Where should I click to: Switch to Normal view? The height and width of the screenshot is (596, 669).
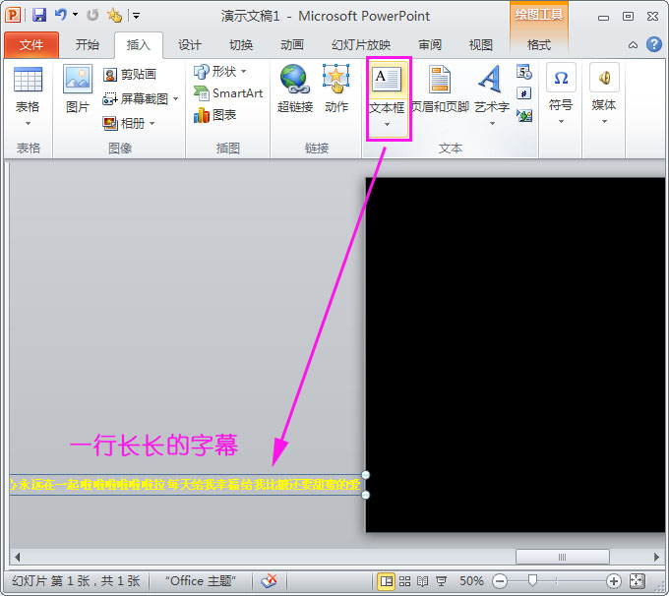click(x=387, y=581)
